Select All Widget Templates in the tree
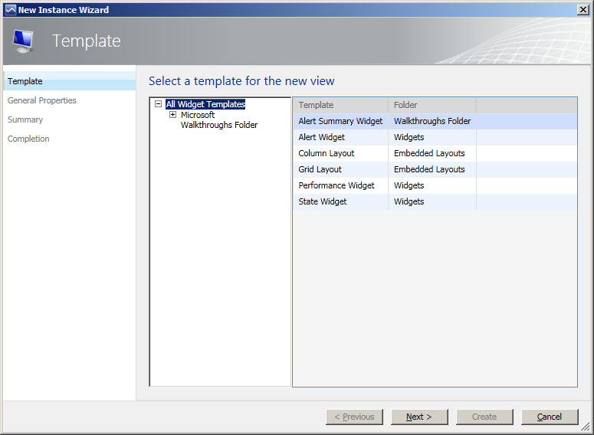Viewport: 594px width, 435px height. (x=205, y=104)
